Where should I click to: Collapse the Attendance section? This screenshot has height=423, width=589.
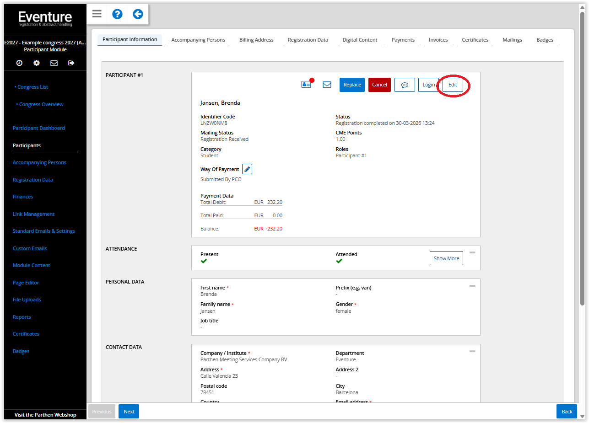(x=472, y=252)
